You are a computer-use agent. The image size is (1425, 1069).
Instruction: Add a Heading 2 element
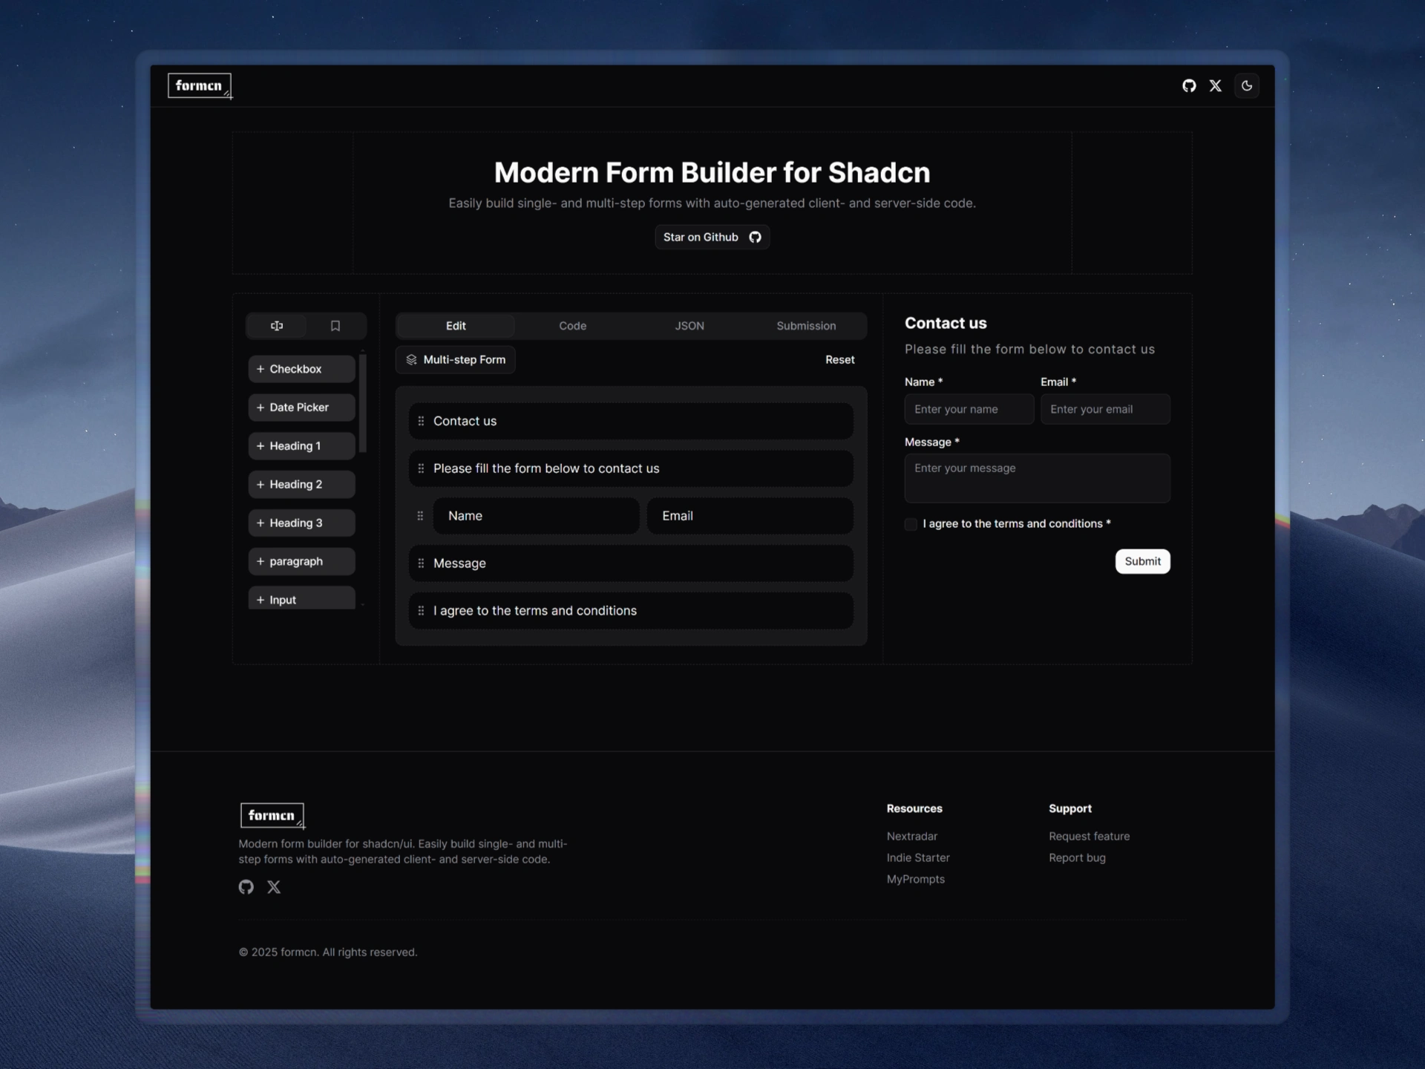tap(301, 485)
